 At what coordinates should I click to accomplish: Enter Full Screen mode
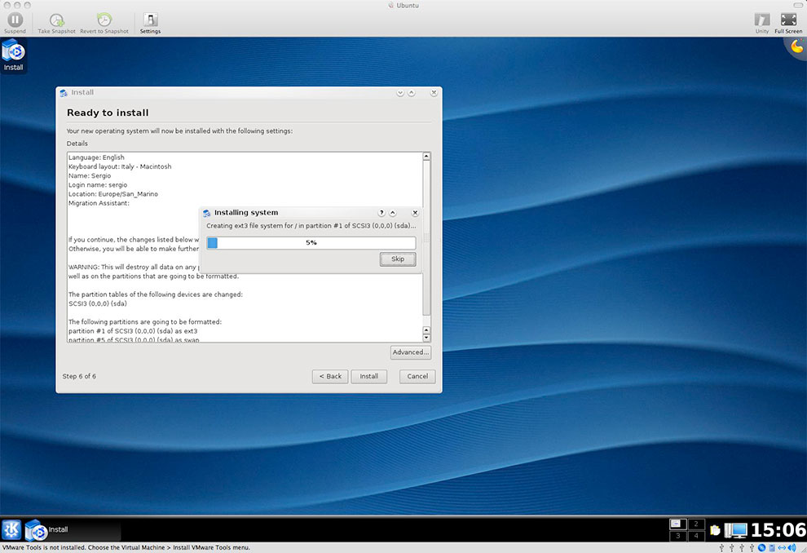click(x=788, y=20)
